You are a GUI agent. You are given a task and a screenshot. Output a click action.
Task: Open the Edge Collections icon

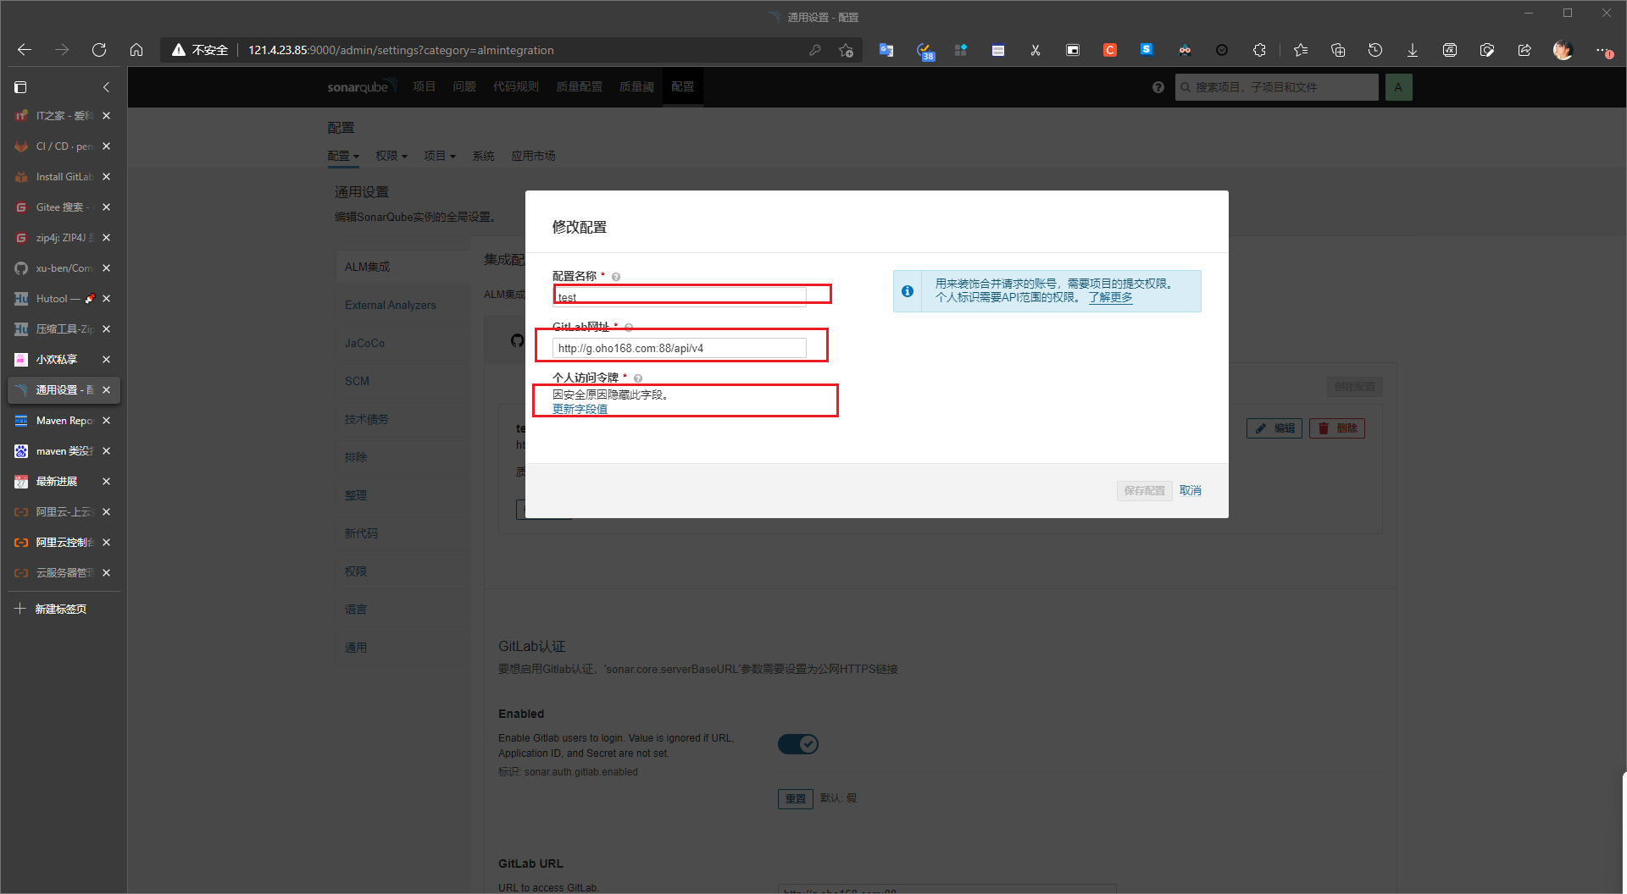click(x=1337, y=50)
